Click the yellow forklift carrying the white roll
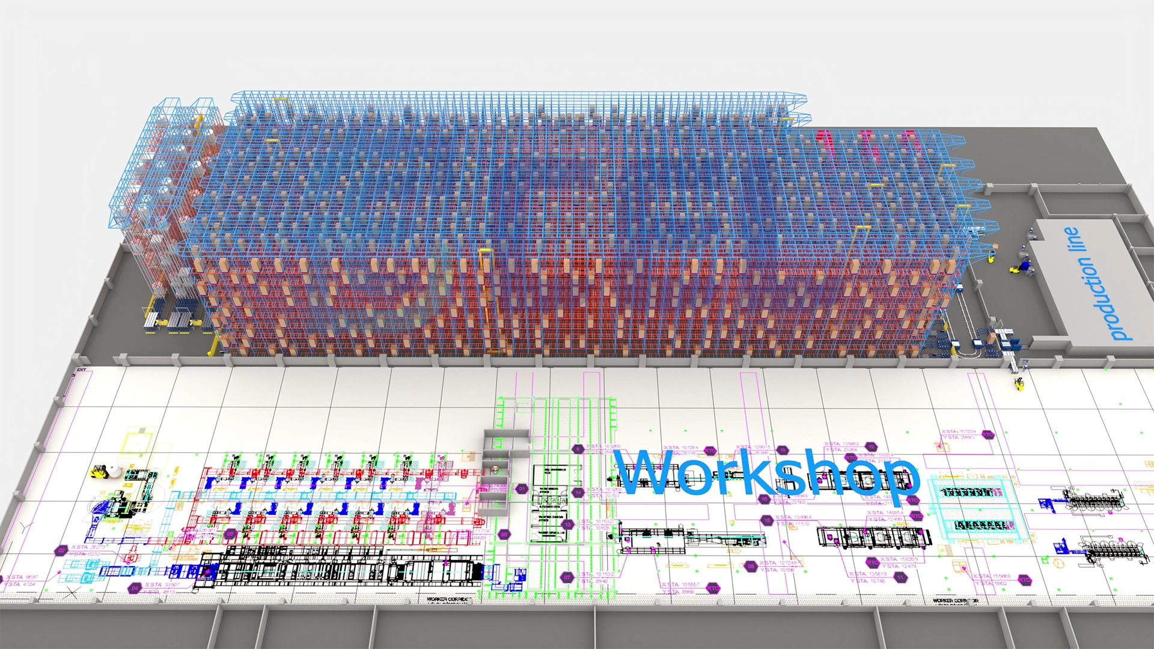 pyautogui.click(x=106, y=471)
